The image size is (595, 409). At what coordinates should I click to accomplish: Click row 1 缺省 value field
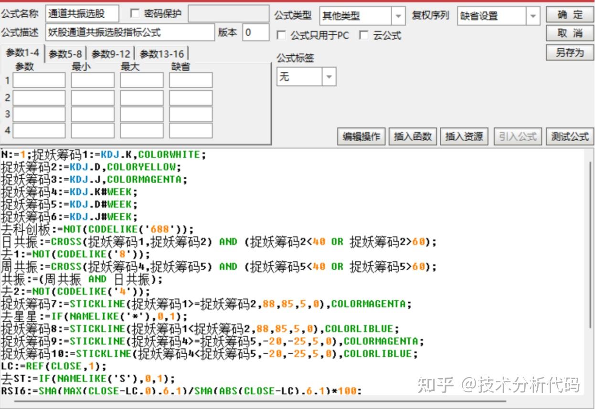(x=191, y=80)
